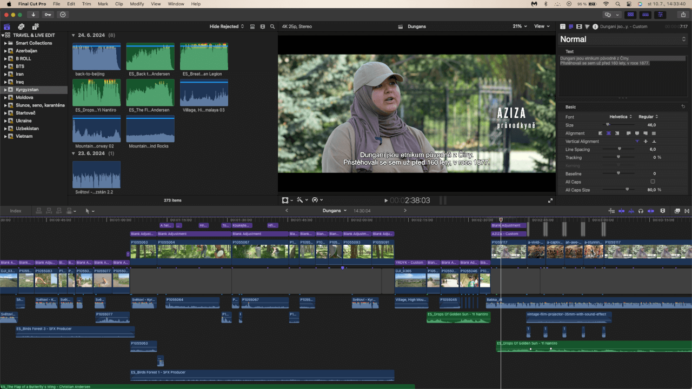Click the Share export icon
Viewport: 692px width, 389px height.
[x=684, y=15]
